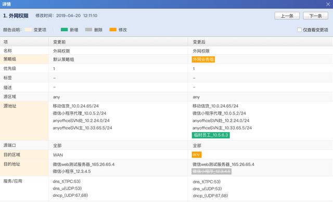This screenshot has height=202, width=333.
Task: Click the gray 删除 legend swatch
Action: tap(88, 30)
